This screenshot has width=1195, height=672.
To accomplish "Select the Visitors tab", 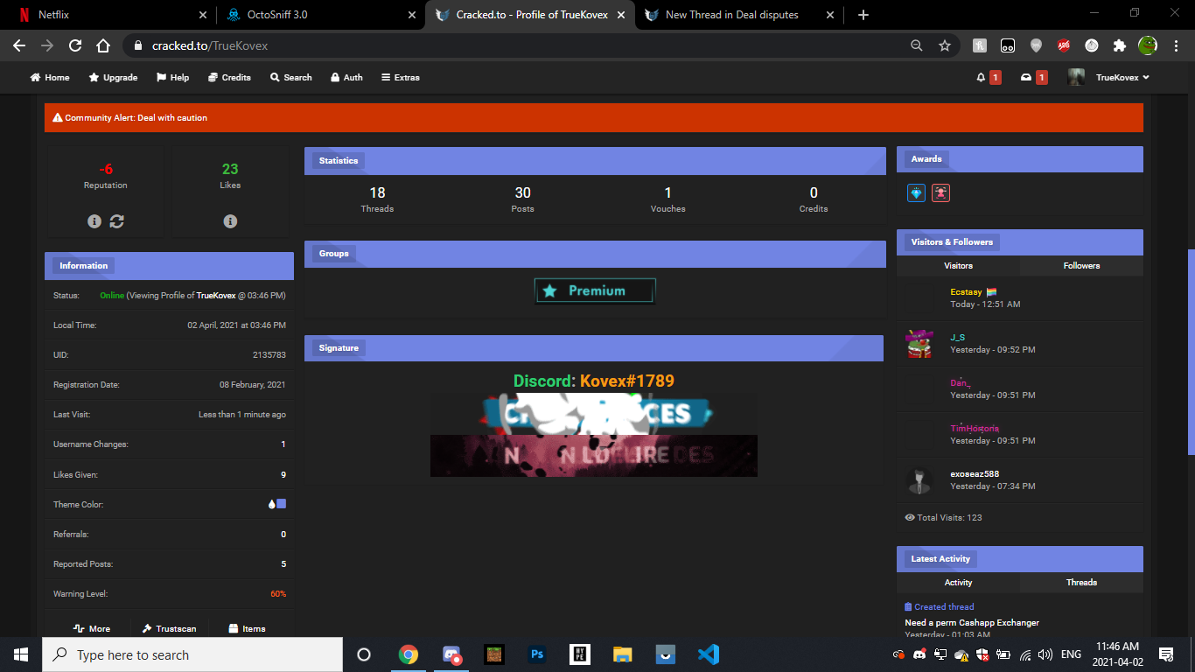I will [x=958, y=265].
